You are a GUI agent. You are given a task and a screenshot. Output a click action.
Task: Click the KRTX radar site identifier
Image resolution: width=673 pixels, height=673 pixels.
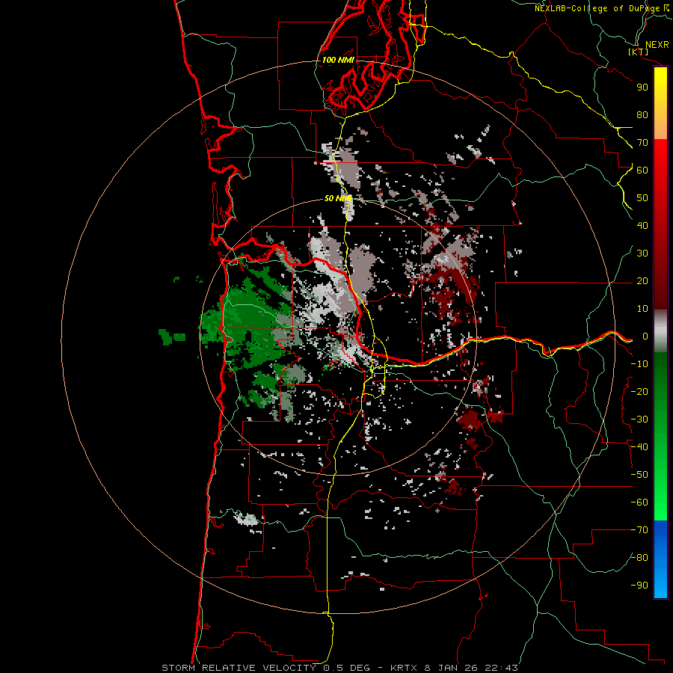coord(405,668)
